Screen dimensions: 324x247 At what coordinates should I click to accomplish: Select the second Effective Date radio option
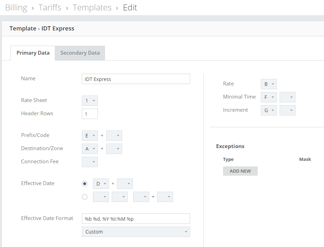(x=85, y=197)
